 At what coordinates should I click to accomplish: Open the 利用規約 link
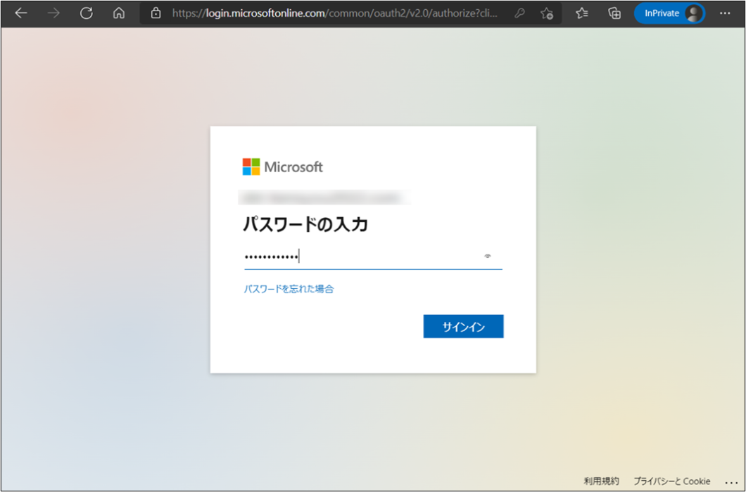(601, 481)
